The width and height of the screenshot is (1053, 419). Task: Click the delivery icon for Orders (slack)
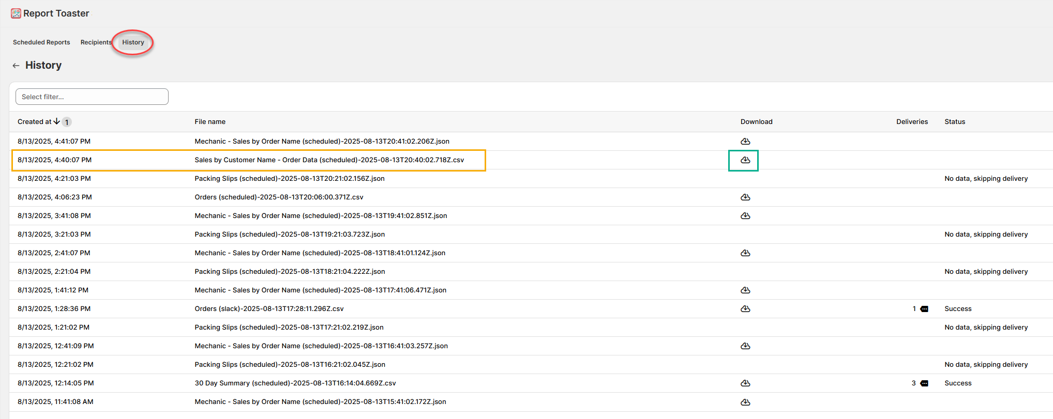[x=924, y=309]
